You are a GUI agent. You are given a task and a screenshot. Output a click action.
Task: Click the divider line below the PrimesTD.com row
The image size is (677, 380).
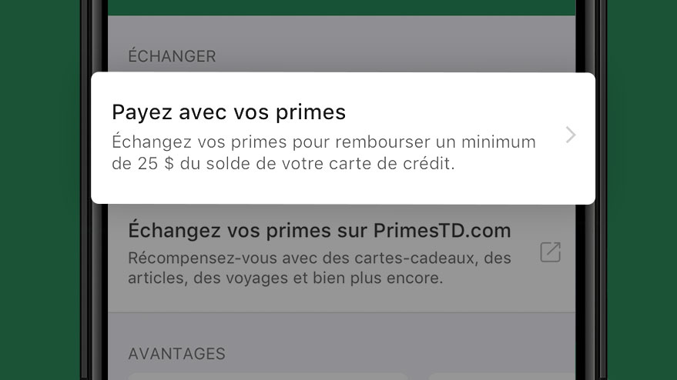(341, 312)
